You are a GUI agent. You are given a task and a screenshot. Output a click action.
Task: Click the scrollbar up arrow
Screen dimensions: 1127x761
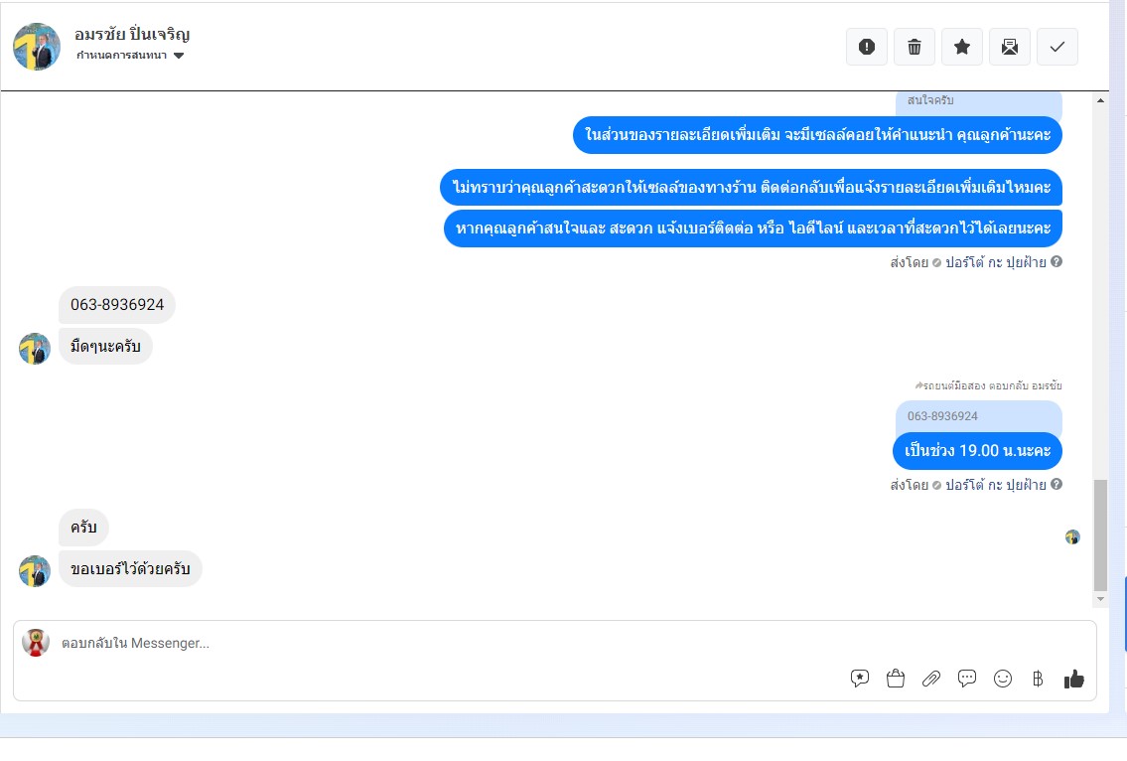1100,100
